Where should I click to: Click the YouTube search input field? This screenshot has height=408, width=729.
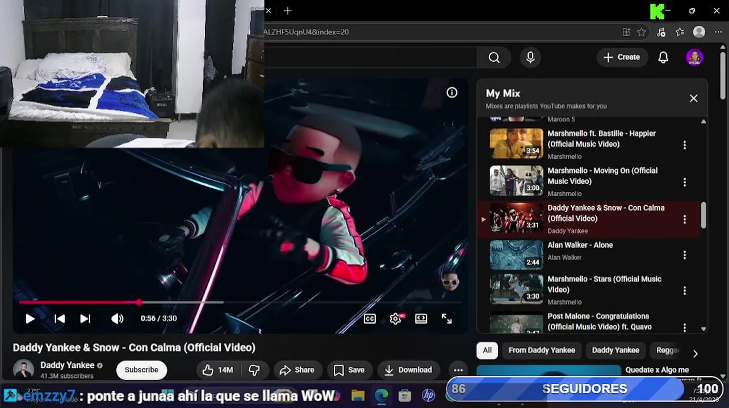click(x=371, y=57)
